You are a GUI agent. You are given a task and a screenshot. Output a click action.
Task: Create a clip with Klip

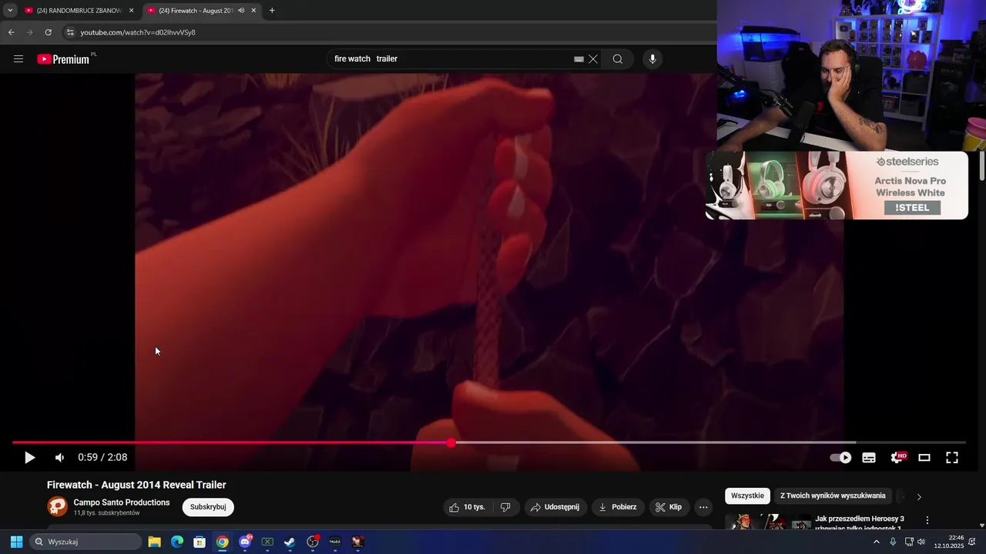click(x=669, y=507)
